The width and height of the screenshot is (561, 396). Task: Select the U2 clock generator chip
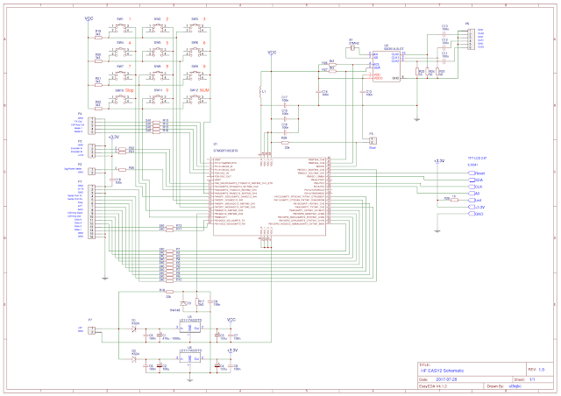[x=387, y=67]
